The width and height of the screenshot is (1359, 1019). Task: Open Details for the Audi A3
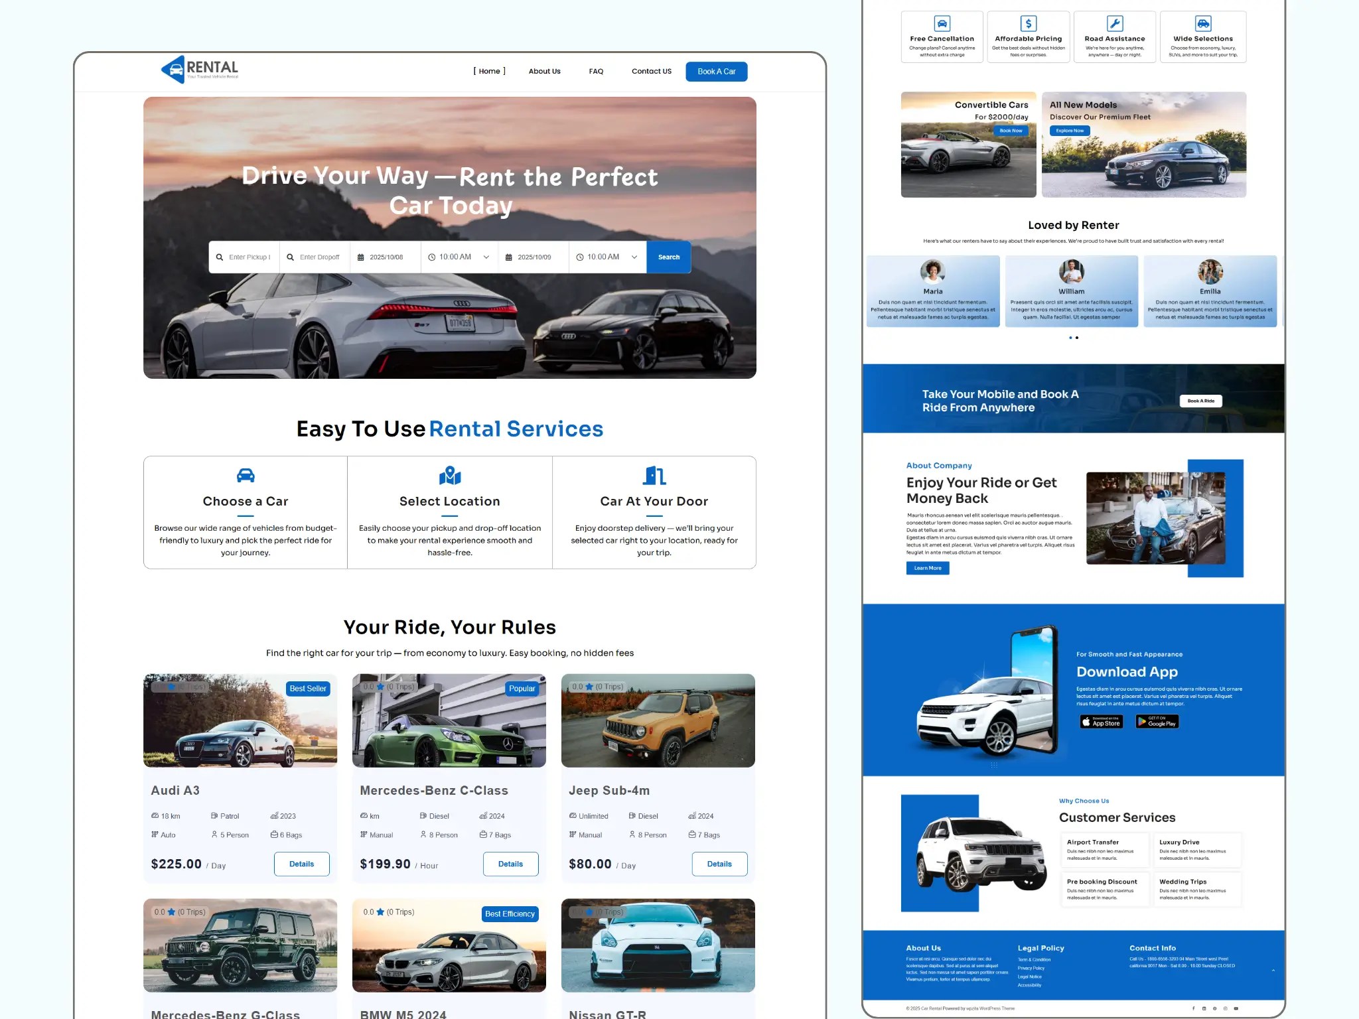pos(301,864)
